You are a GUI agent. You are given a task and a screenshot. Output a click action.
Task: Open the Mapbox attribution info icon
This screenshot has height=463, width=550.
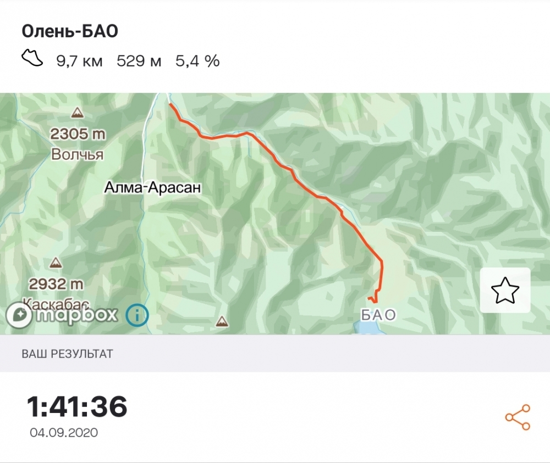(137, 315)
